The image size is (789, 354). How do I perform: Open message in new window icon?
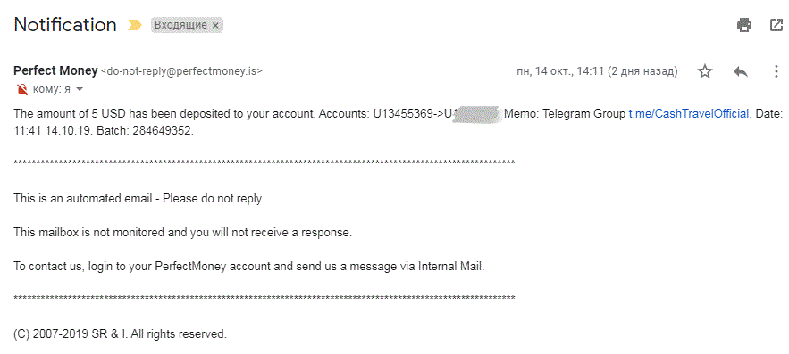click(776, 25)
